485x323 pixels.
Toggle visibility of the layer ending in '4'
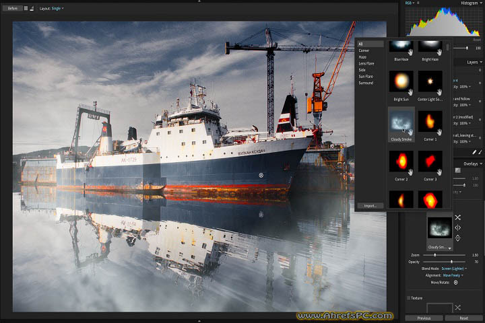click(x=480, y=83)
